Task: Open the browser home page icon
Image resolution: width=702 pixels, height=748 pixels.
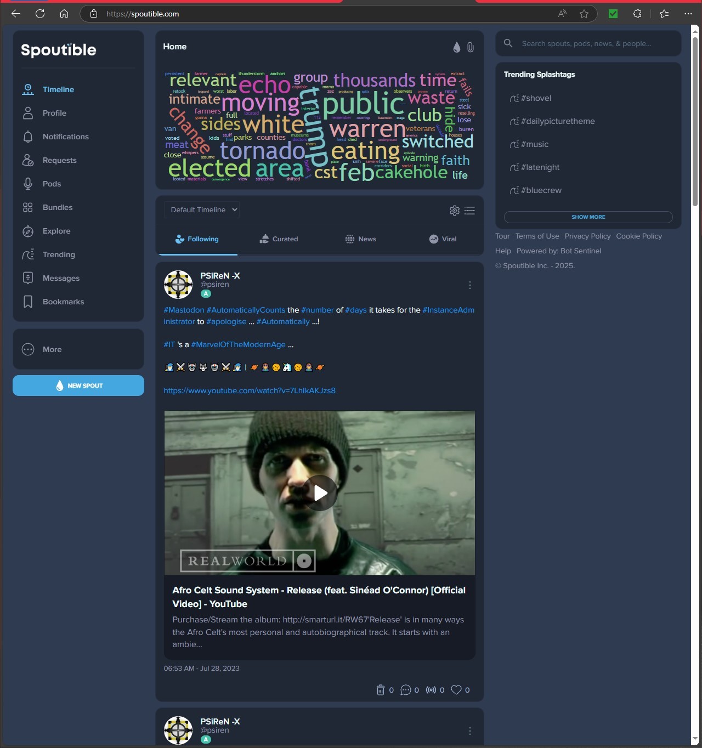Action: tap(64, 14)
